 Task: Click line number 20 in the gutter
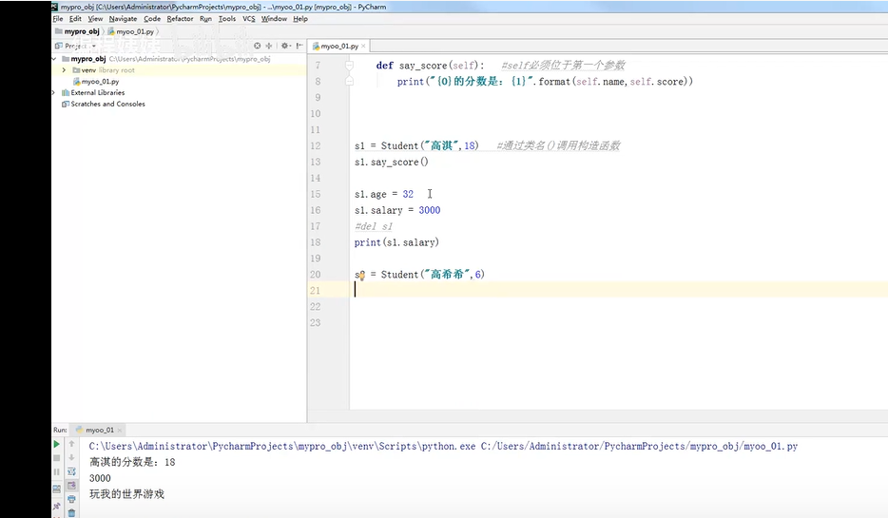pos(316,274)
